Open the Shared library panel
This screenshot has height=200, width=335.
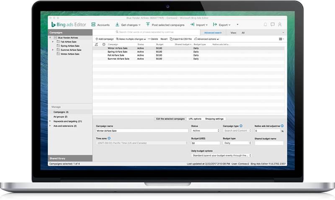70,159
